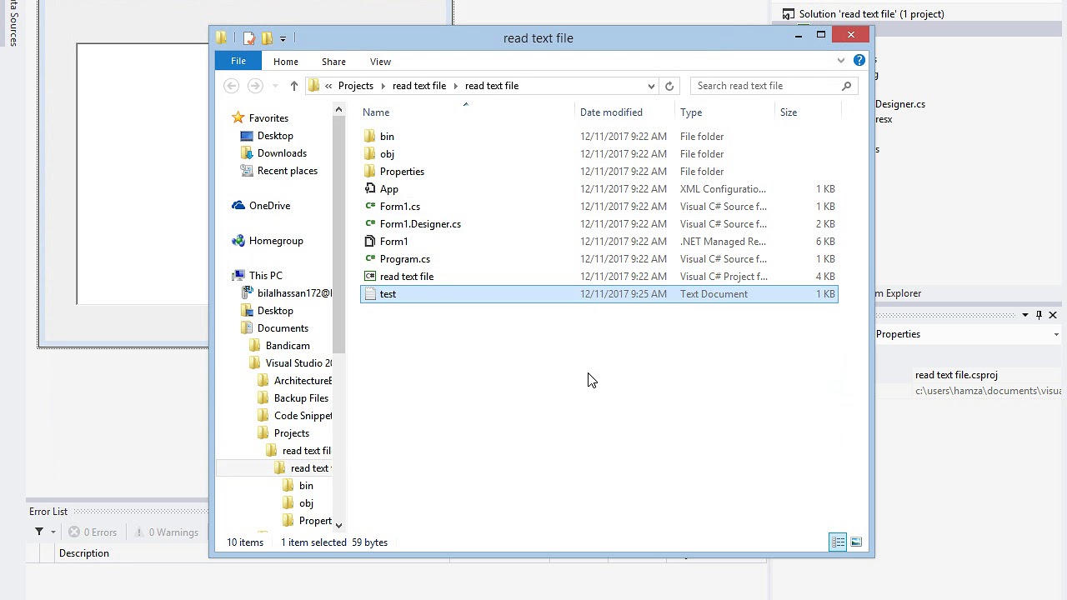Go forward with the Forward arrow
This screenshot has height=600, width=1067.
coord(255,86)
